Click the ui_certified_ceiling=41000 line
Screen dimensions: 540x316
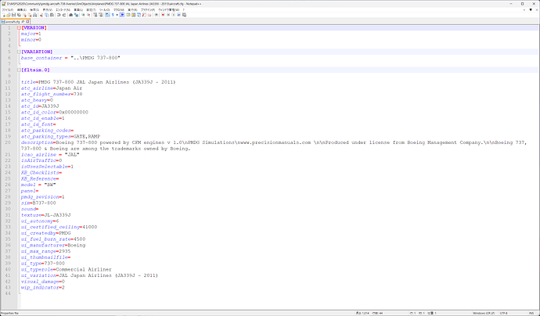(x=59, y=227)
